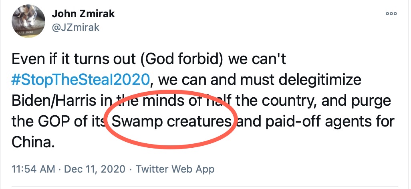
Task: Click the @JZmirak handle
Action: click(x=75, y=27)
